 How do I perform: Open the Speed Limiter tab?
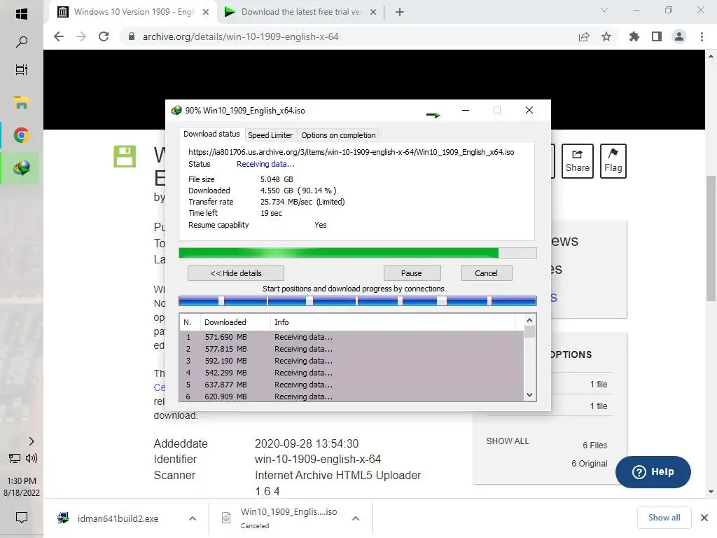pyautogui.click(x=270, y=135)
